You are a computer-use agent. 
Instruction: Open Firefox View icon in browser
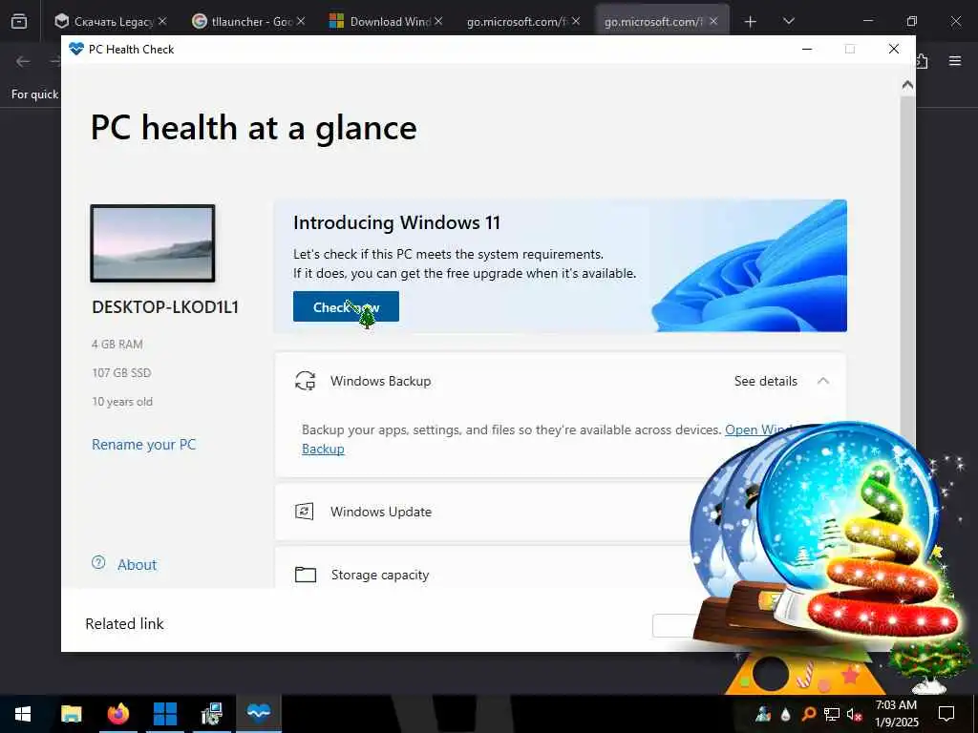[19, 21]
